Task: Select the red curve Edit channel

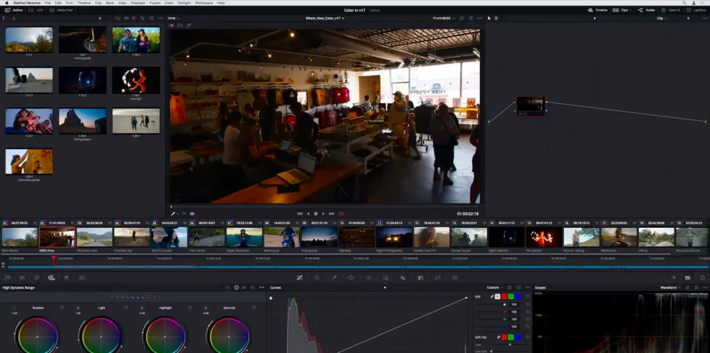Action: tap(504, 297)
